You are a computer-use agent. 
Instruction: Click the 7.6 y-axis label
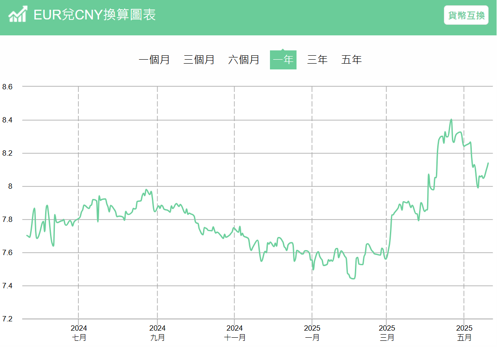pos(7,253)
